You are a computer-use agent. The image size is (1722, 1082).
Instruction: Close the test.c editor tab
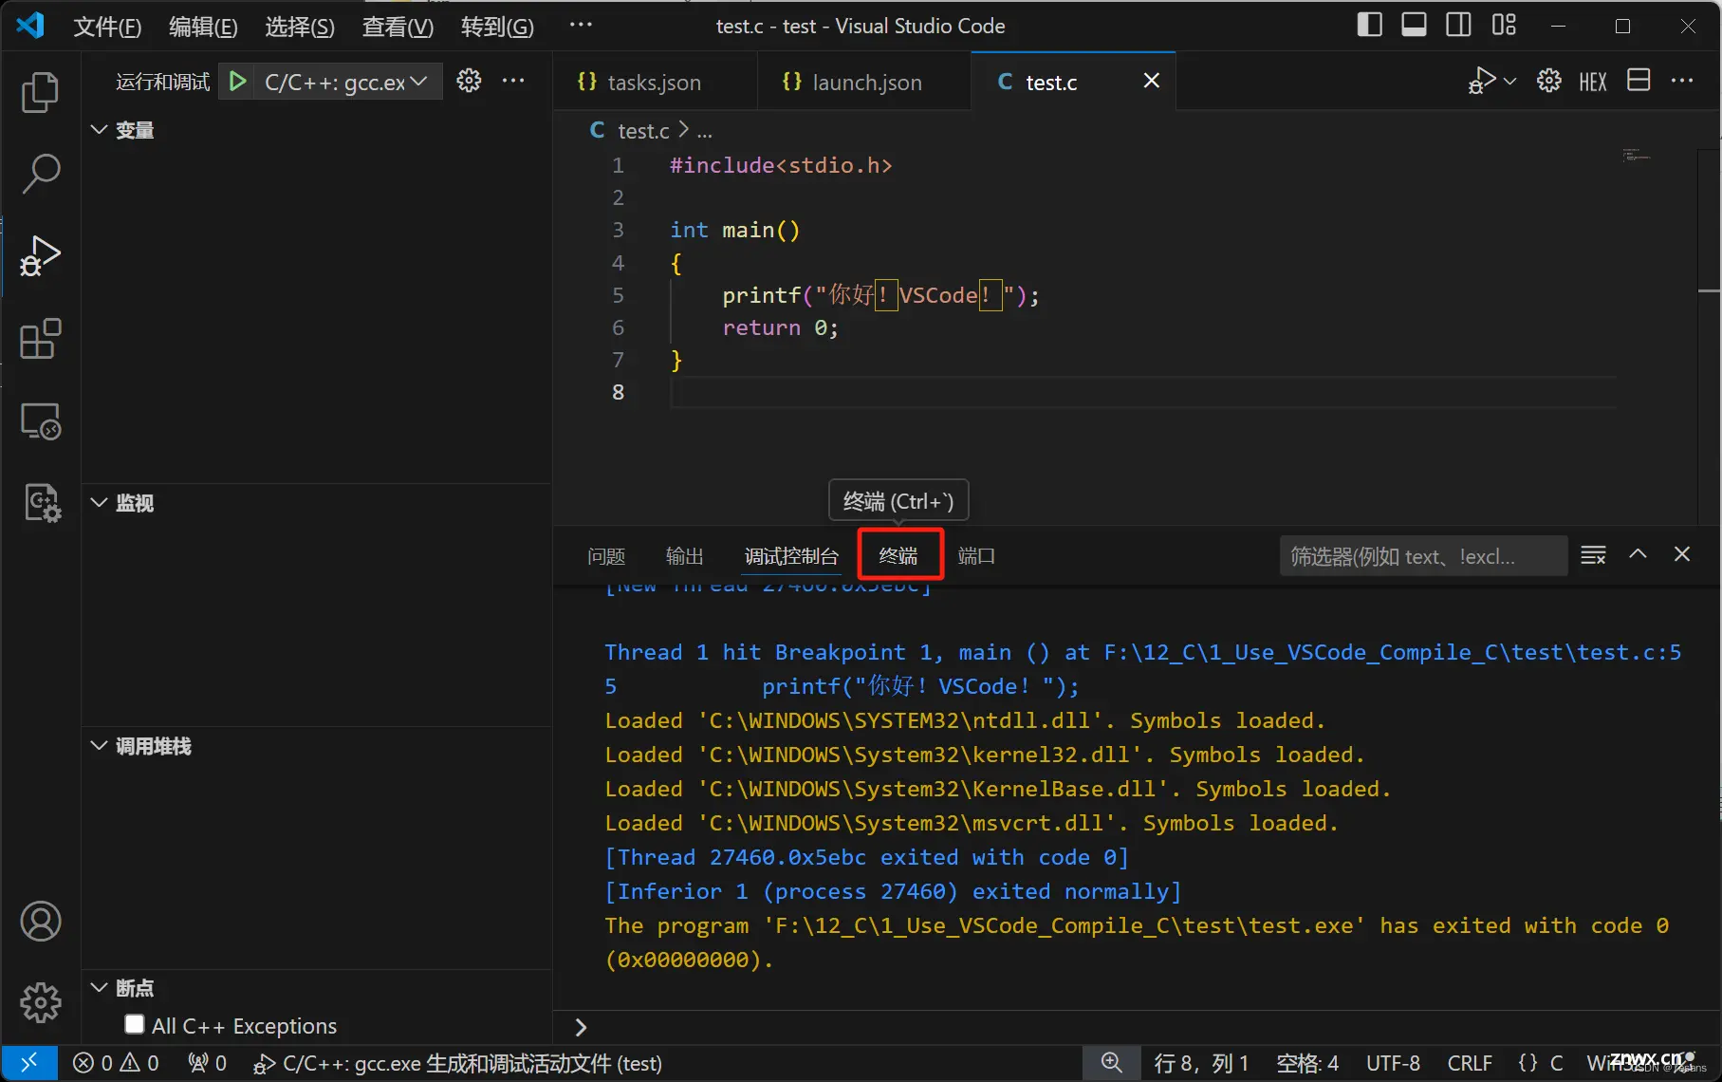click(1151, 81)
